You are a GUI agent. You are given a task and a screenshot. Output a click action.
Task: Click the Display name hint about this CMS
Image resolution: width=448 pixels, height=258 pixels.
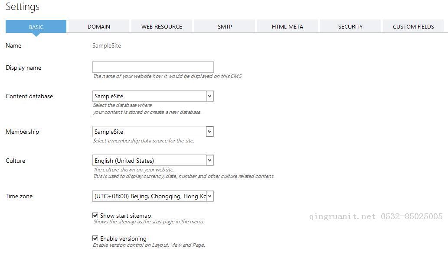pyautogui.click(x=167, y=76)
